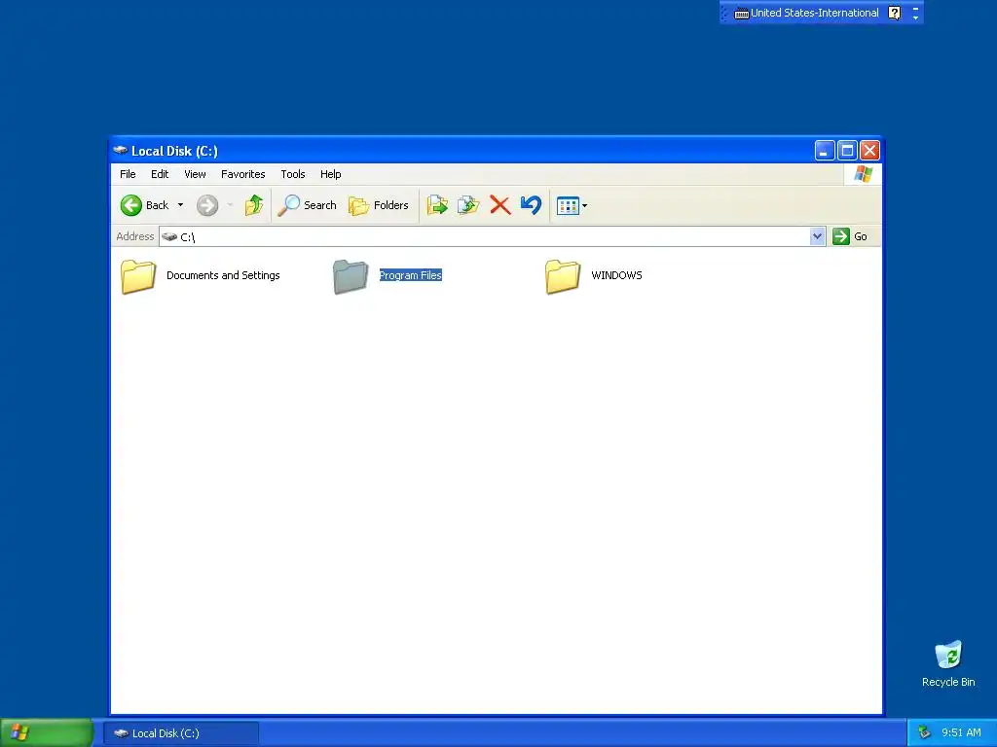The height and width of the screenshot is (747, 997).
Task: Select the Program Files folder icon
Action: click(x=351, y=276)
